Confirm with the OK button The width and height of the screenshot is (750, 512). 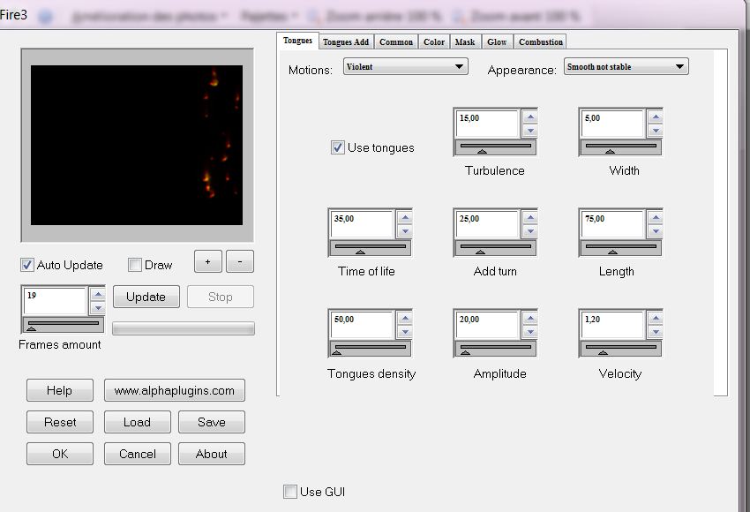(x=60, y=454)
